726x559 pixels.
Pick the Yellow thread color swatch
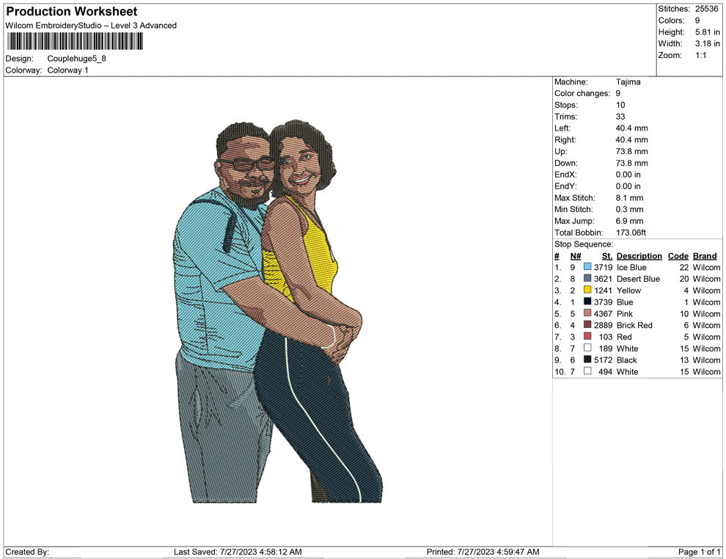(x=587, y=291)
